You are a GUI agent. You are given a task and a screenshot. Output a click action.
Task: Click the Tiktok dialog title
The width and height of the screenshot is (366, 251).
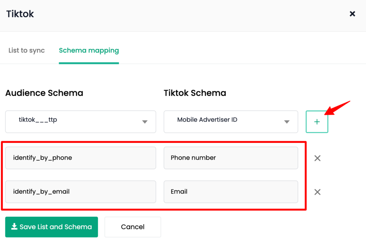pos(20,14)
